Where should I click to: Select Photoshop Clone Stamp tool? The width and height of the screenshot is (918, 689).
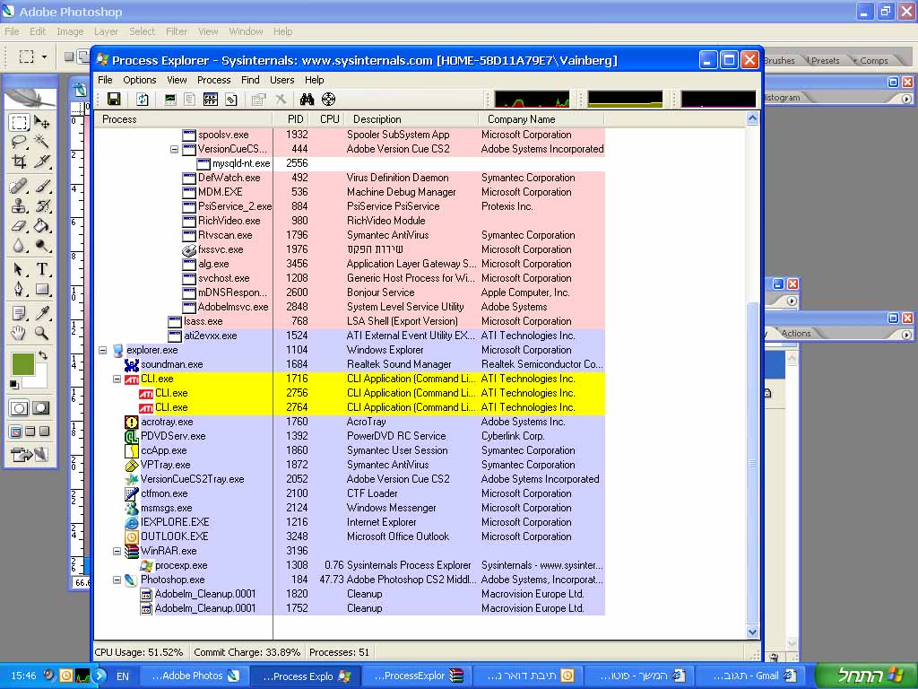point(19,205)
